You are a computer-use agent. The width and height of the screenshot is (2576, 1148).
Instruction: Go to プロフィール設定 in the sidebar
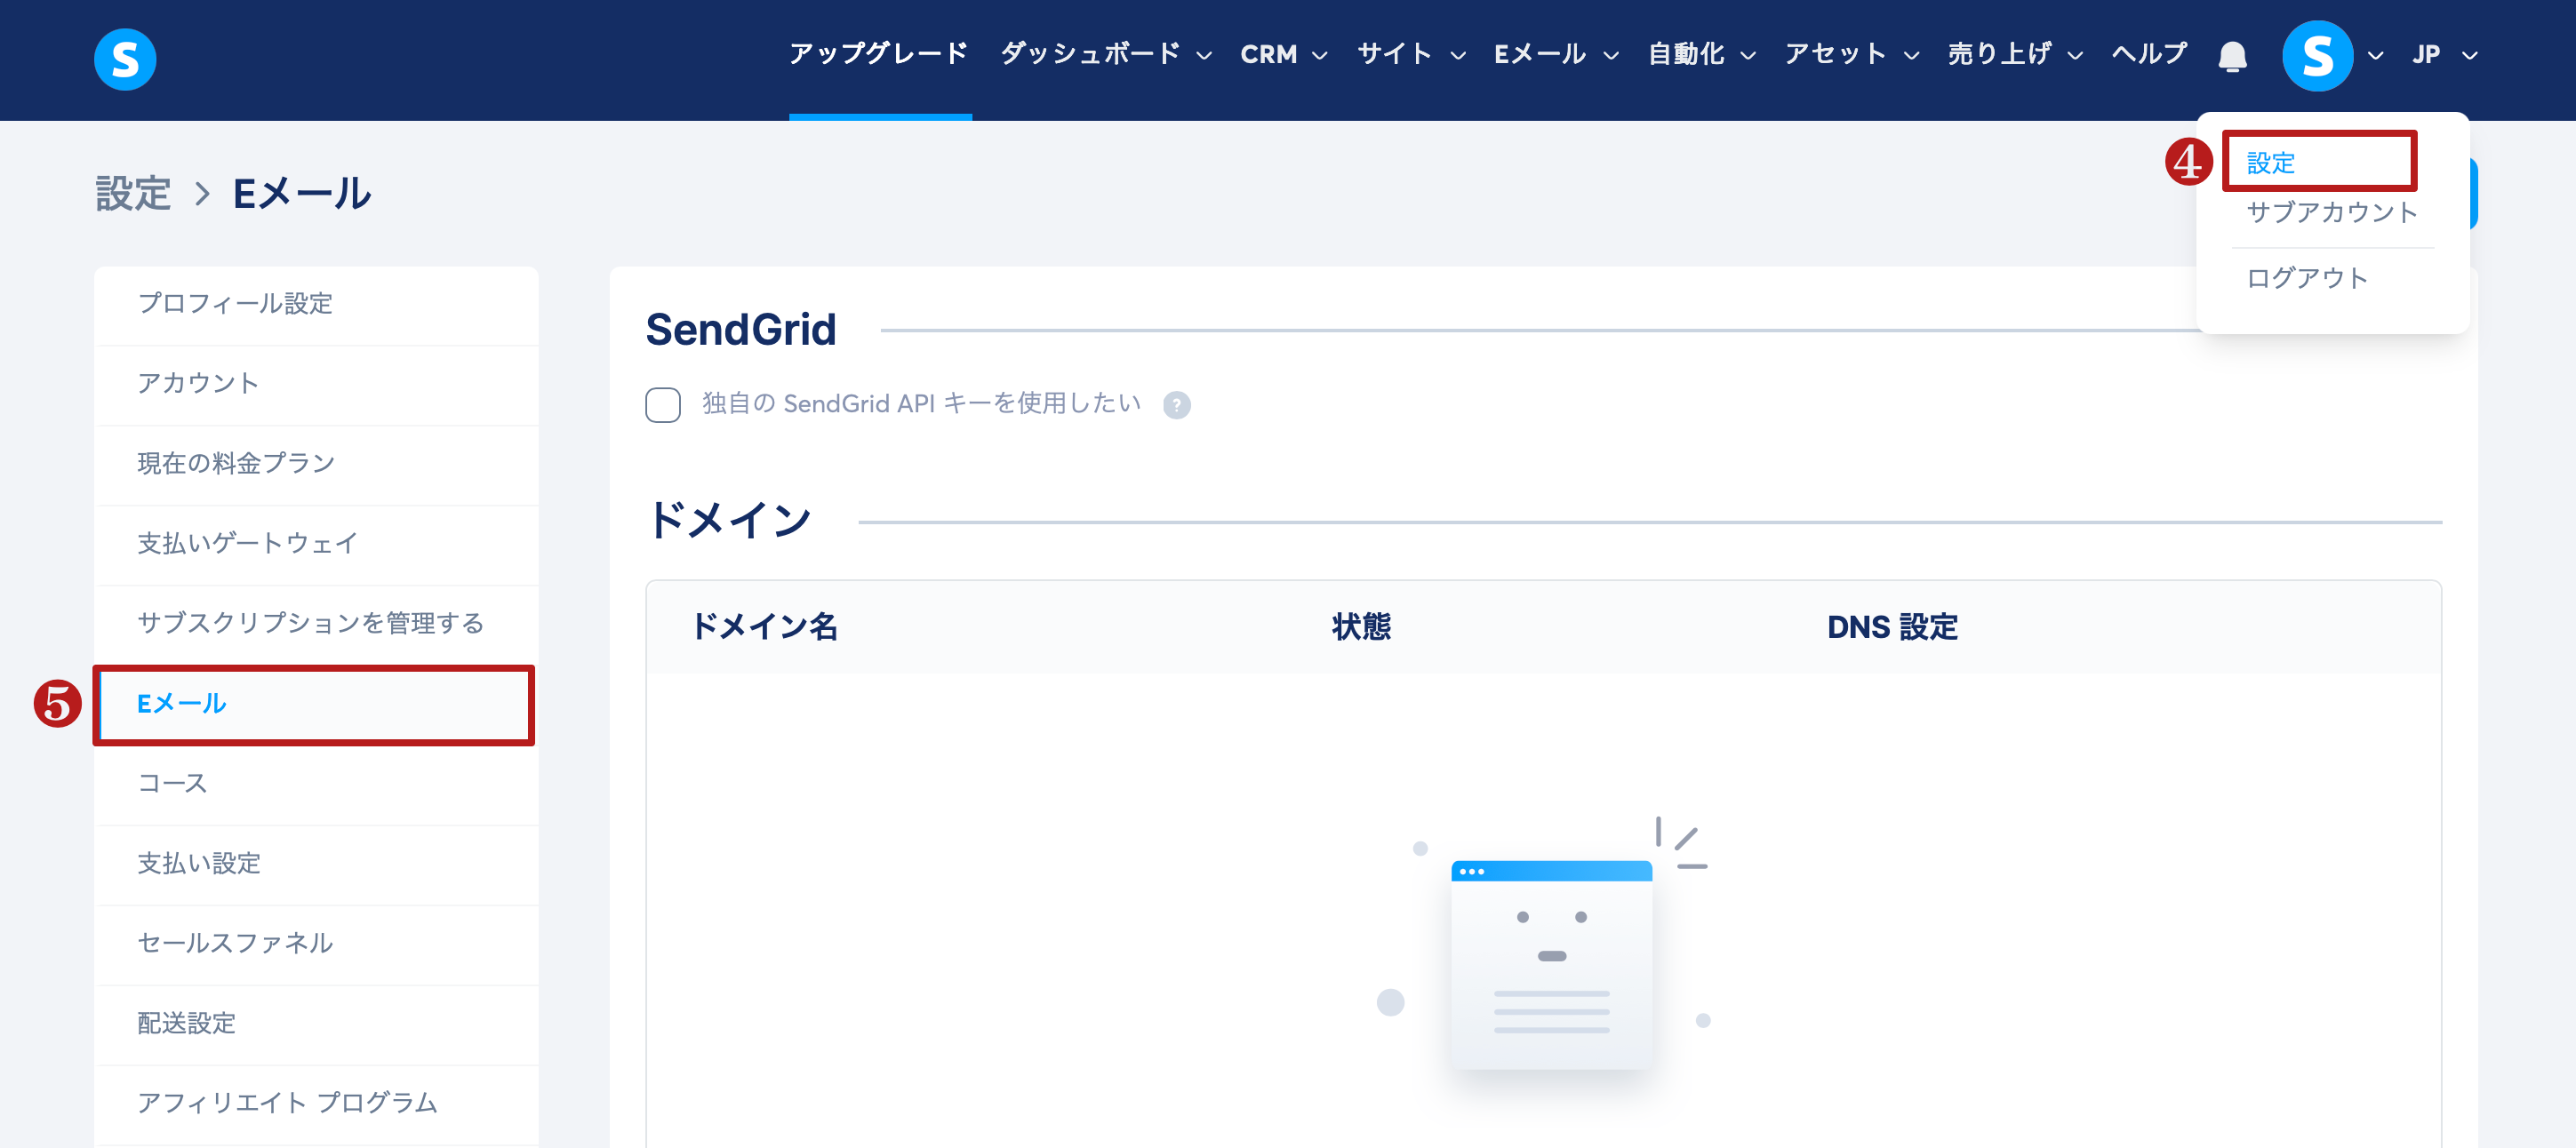pyautogui.click(x=235, y=303)
